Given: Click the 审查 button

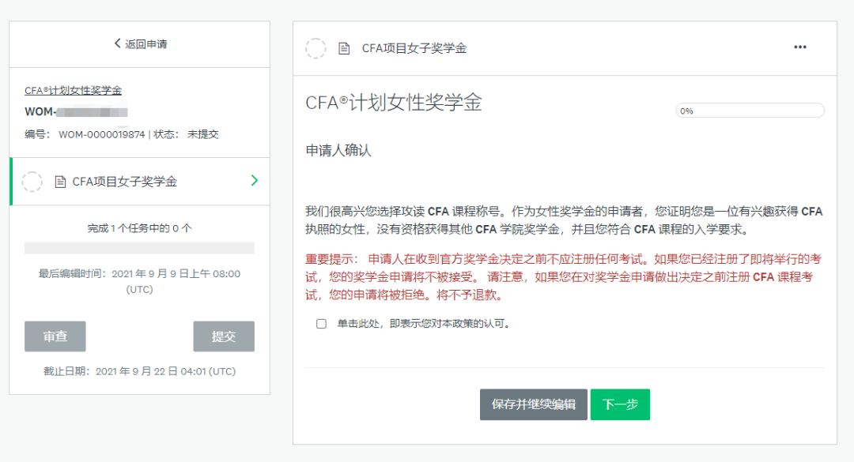Looking at the screenshot, I should [55, 336].
